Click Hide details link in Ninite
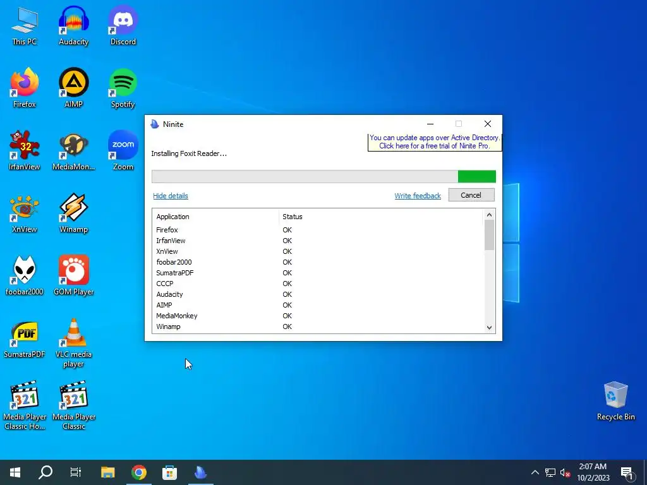The width and height of the screenshot is (647, 485). [171, 196]
